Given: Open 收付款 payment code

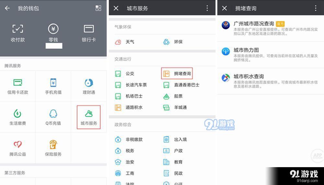Looking at the screenshot, I should click(18, 33).
